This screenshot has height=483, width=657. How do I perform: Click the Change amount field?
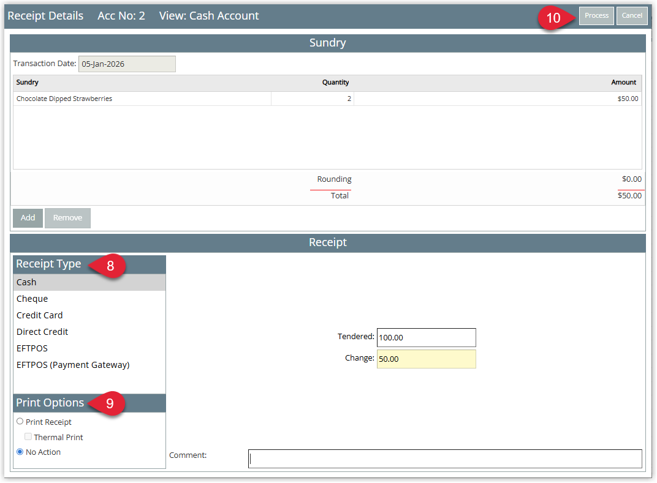(x=426, y=359)
